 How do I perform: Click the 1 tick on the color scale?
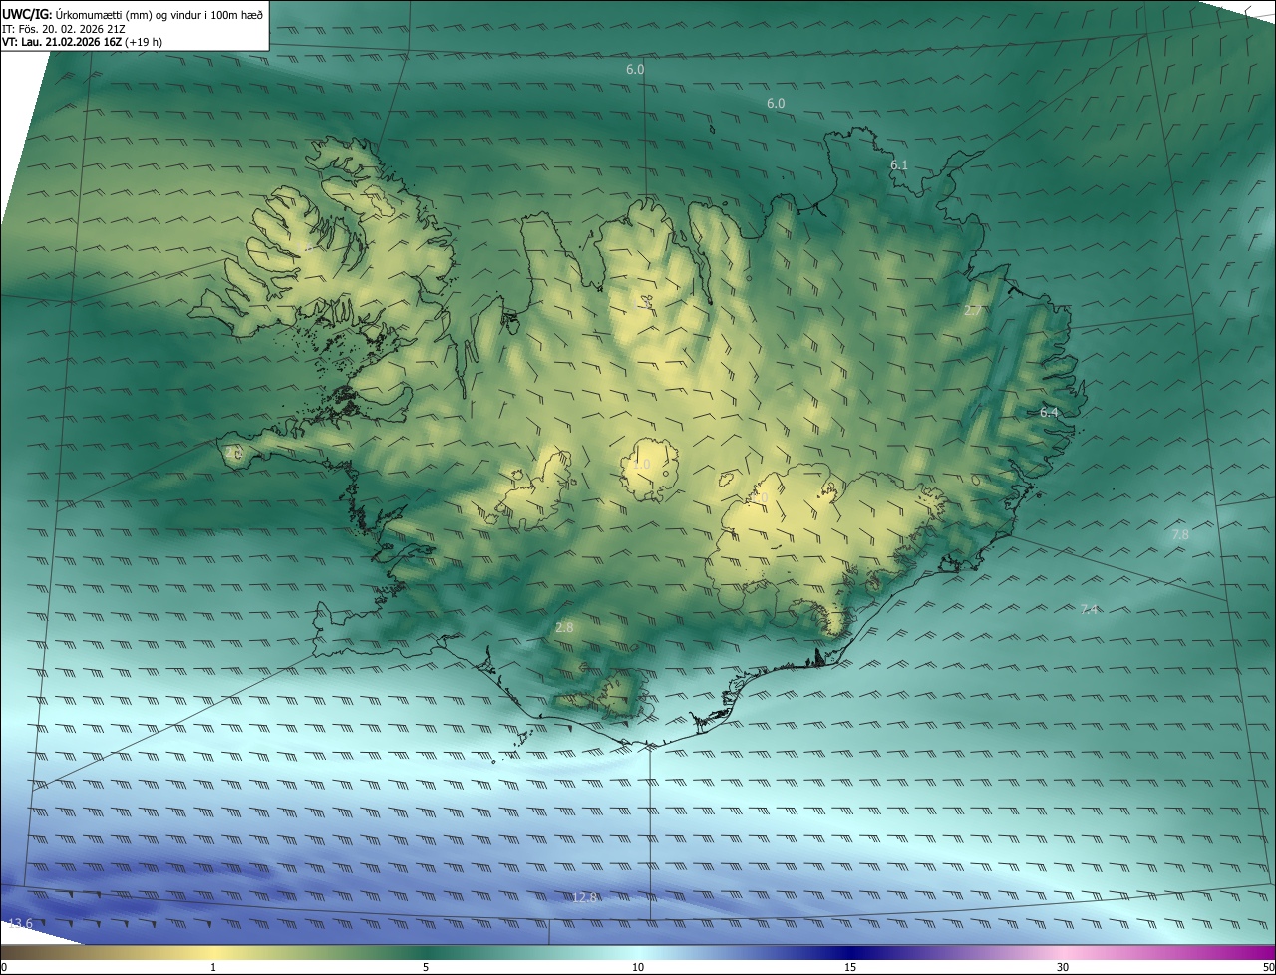[x=213, y=967]
